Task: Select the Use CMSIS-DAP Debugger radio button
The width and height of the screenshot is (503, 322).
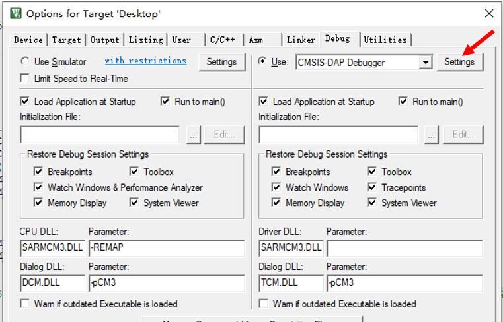Action: pos(263,61)
